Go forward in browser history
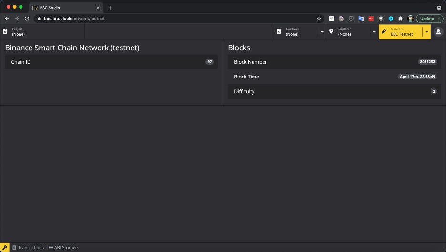The image size is (446, 252). (x=17, y=19)
